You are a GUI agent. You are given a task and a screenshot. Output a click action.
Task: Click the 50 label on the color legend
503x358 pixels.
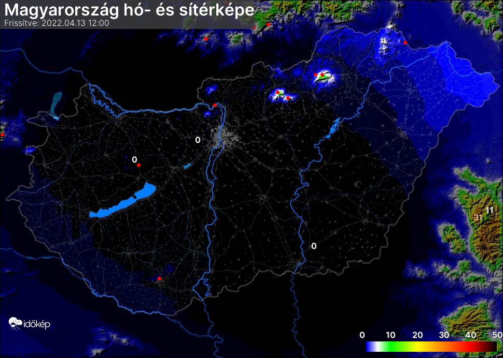click(x=497, y=335)
